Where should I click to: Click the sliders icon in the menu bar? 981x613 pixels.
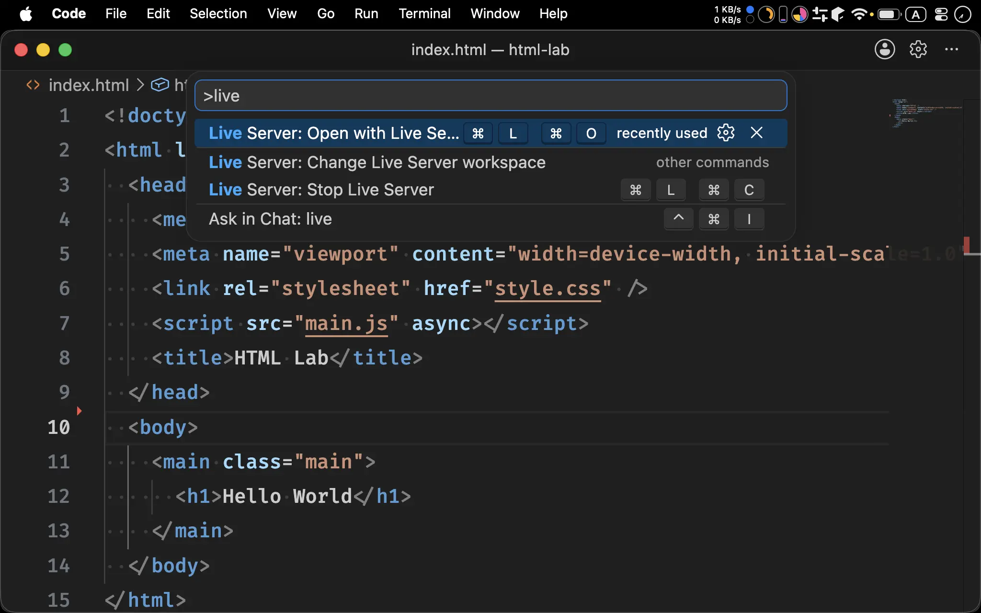820,14
